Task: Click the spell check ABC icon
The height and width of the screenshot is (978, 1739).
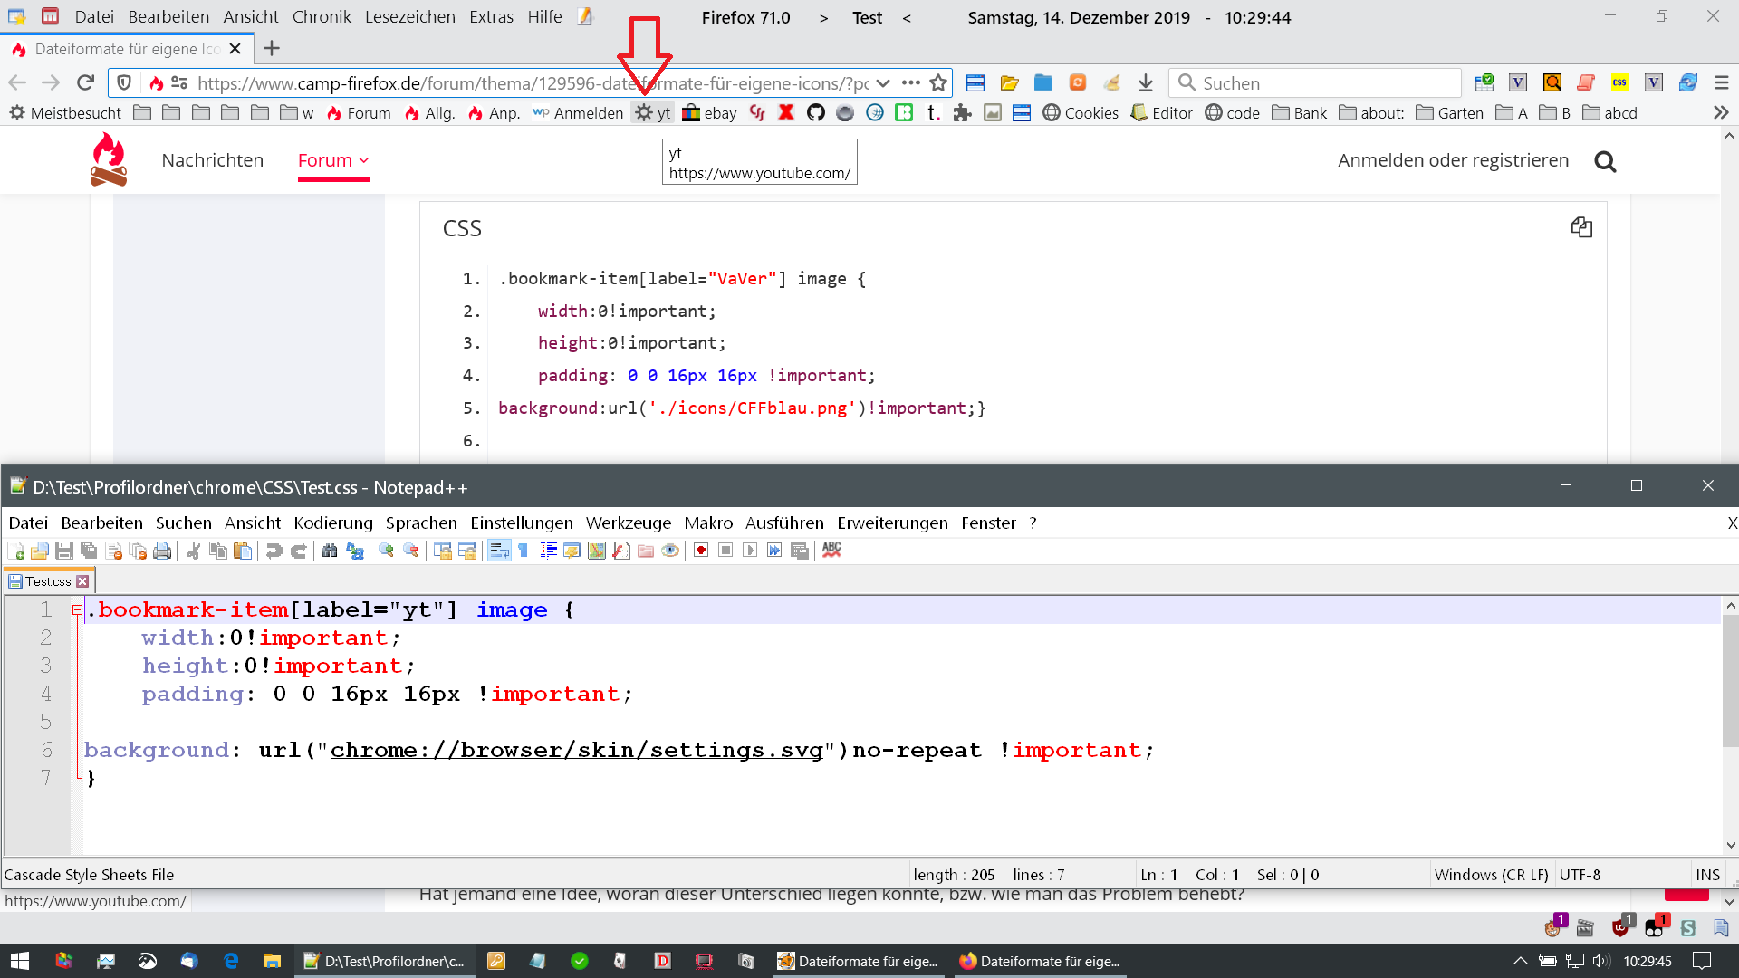Action: click(x=831, y=550)
